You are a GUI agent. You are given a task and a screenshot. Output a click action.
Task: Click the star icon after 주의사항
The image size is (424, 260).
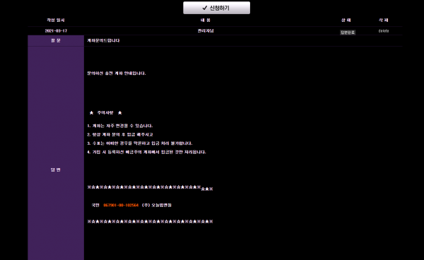[120, 113]
